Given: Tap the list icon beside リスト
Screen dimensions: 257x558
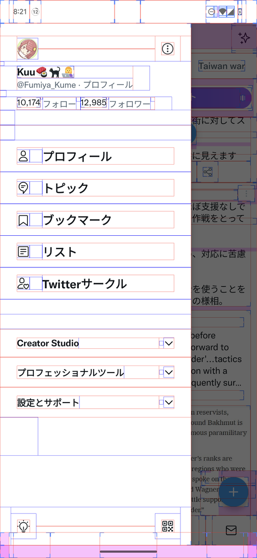Looking at the screenshot, I should point(23,252).
